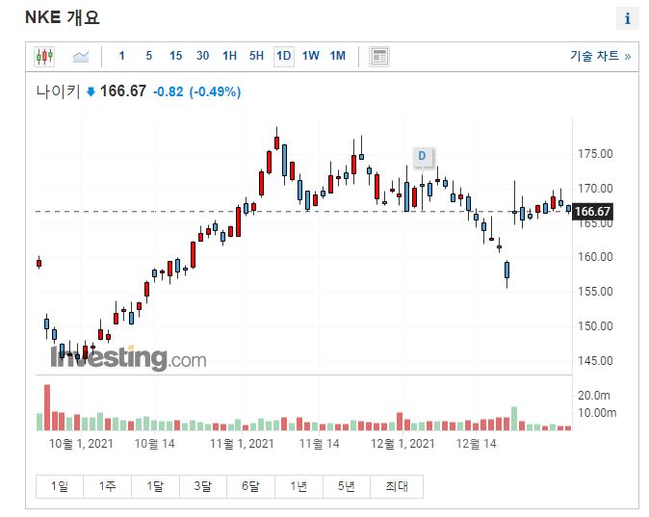Click the 12월 1, 2021 date axis label
Screen dimensions: 649x517
point(402,444)
